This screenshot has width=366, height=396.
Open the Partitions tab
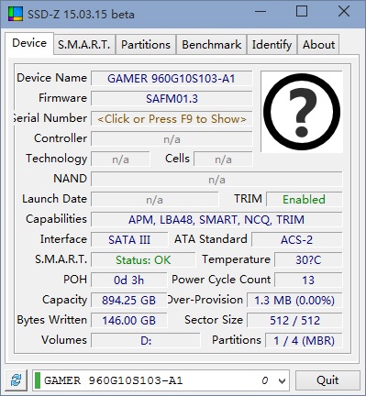tap(146, 45)
